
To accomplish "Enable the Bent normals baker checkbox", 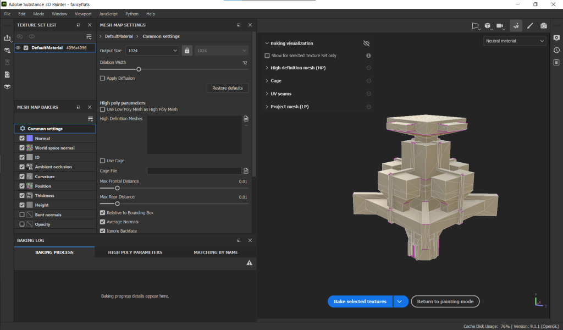I will 22,215.
